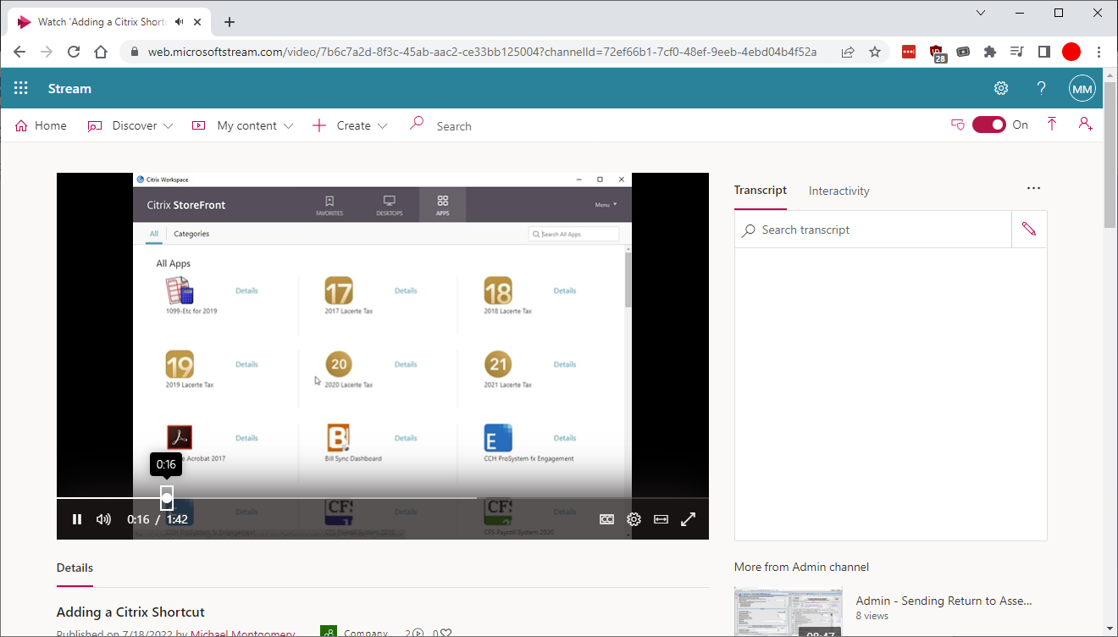This screenshot has width=1118, height=637.
Task: Go to browser home page icon
Action: tap(101, 52)
